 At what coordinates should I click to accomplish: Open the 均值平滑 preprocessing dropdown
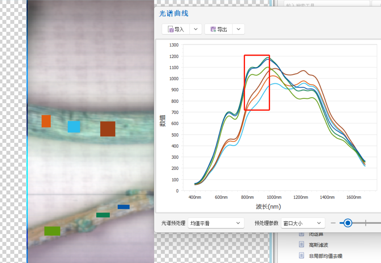[216, 223]
